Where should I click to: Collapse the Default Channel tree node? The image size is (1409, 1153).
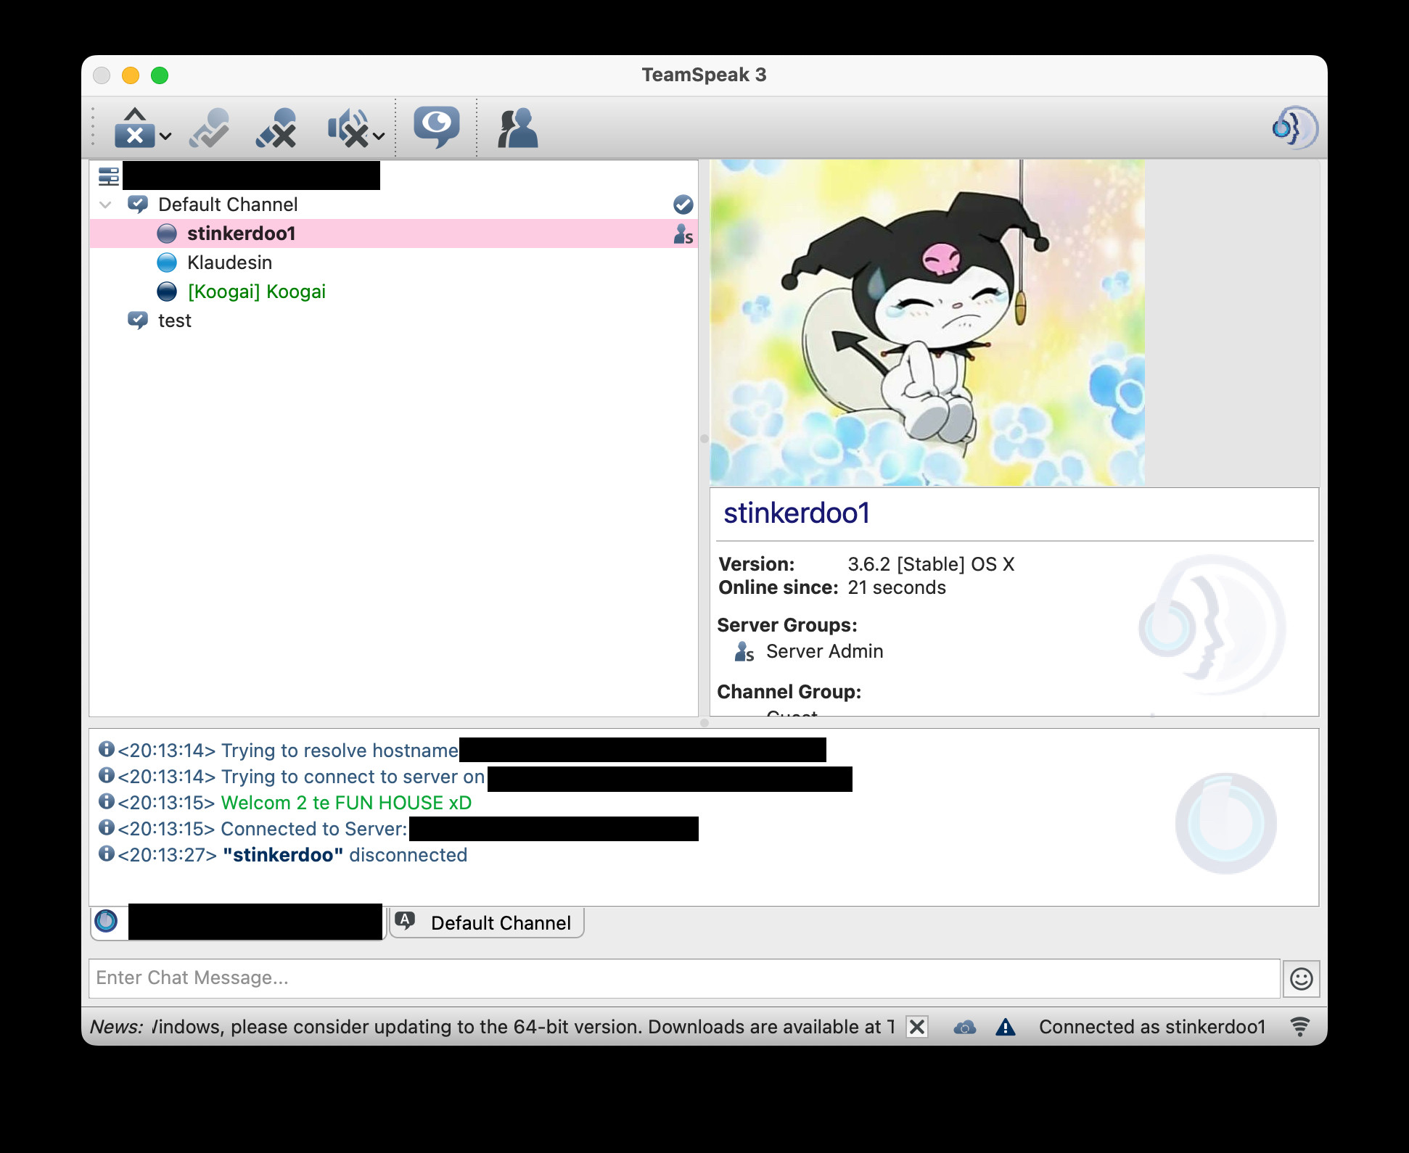coord(106,204)
